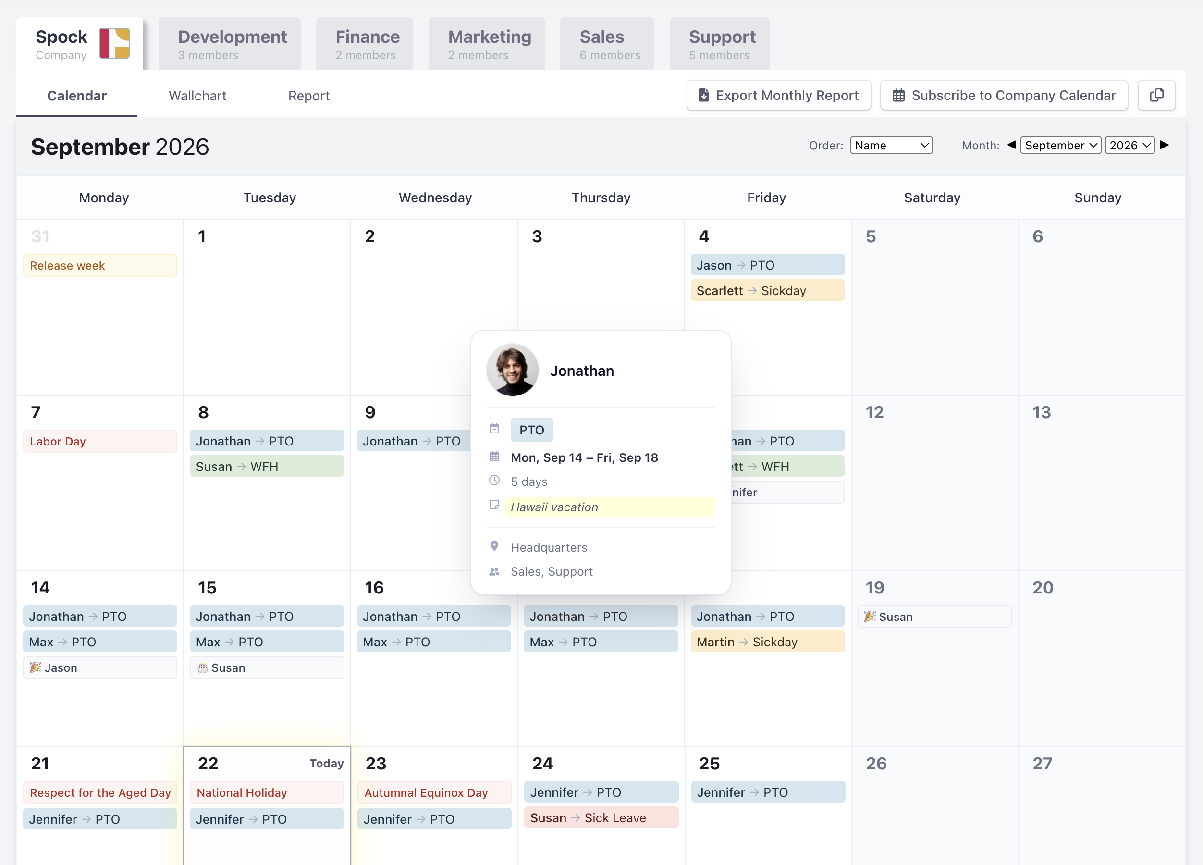Screen dimensions: 1203x865
Task: Open the Order dropdown set to Name
Action: (892, 146)
